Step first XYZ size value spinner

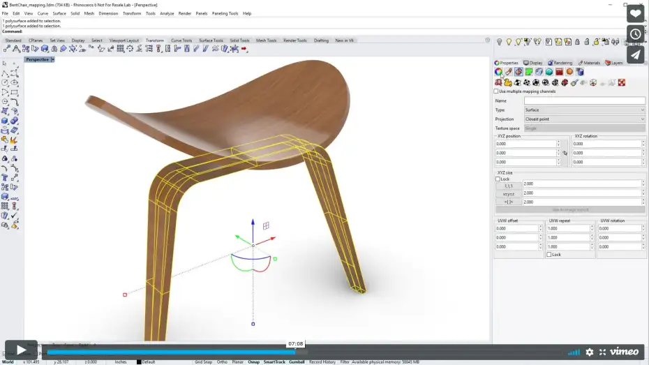[x=643, y=184]
